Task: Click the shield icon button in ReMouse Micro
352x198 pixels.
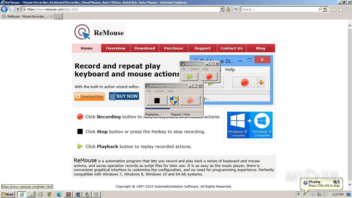Action: point(174,101)
